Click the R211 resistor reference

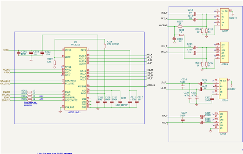[198, 63]
